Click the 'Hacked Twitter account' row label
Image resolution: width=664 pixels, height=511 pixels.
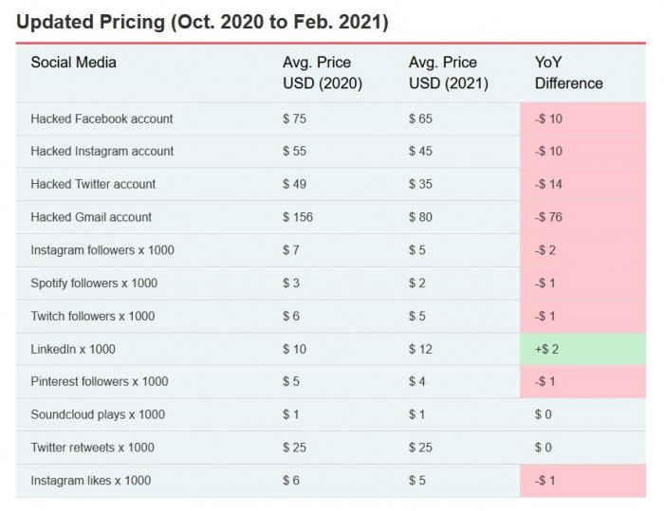pos(93,184)
